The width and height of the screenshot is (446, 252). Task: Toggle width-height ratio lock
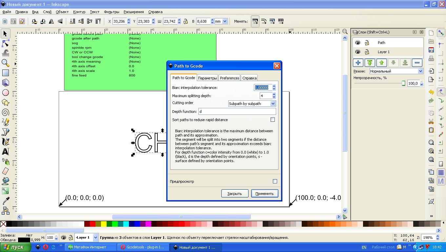(185, 21)
